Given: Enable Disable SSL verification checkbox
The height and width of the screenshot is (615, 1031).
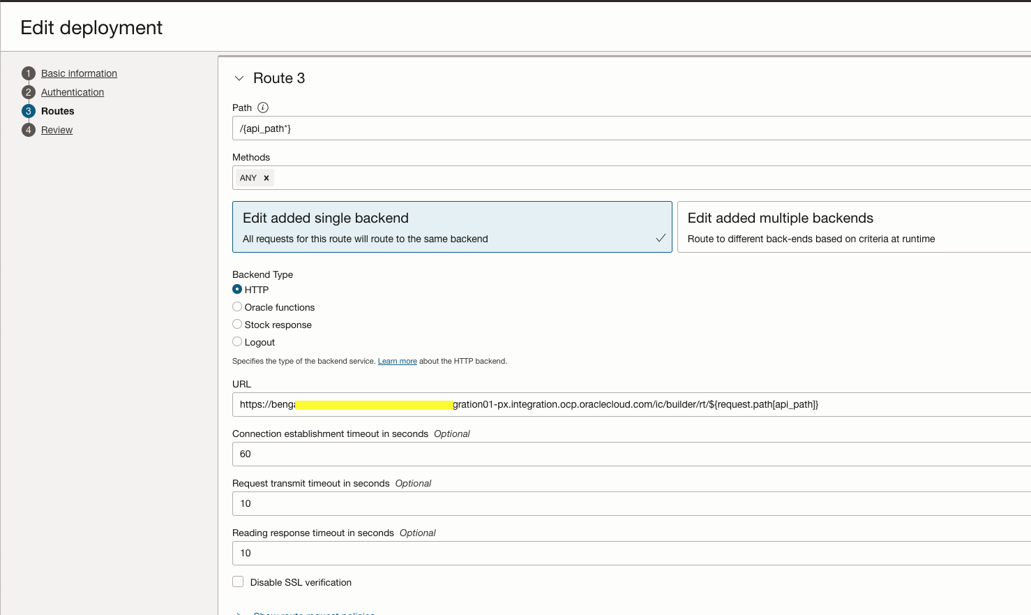Looking at the screenshot, I should [239, 581].
